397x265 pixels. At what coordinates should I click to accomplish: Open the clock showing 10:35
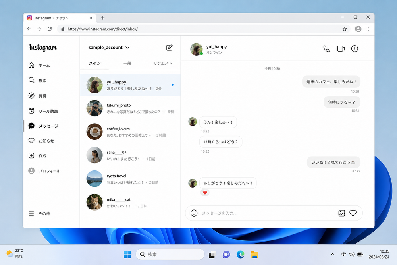[x=379, y=254]
